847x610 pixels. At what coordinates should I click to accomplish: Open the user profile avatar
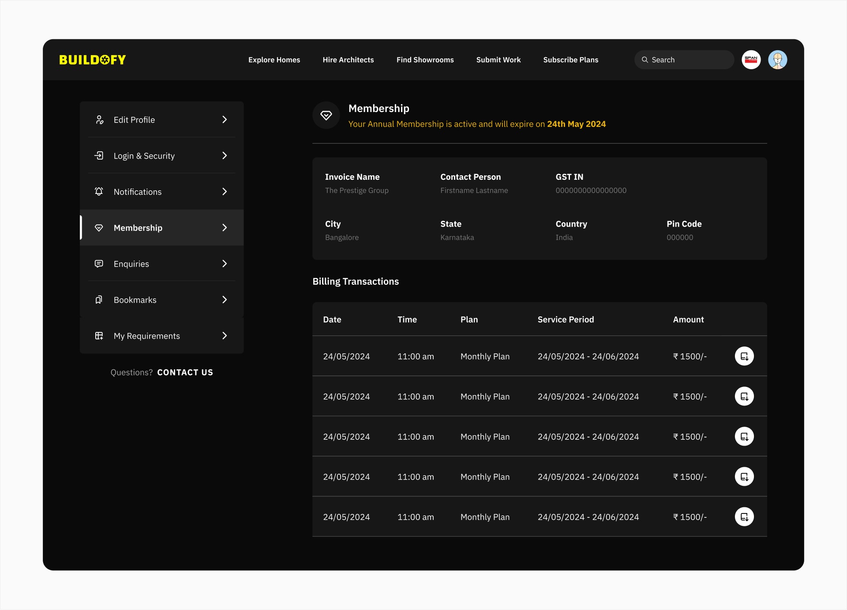(x=777, y=60)
